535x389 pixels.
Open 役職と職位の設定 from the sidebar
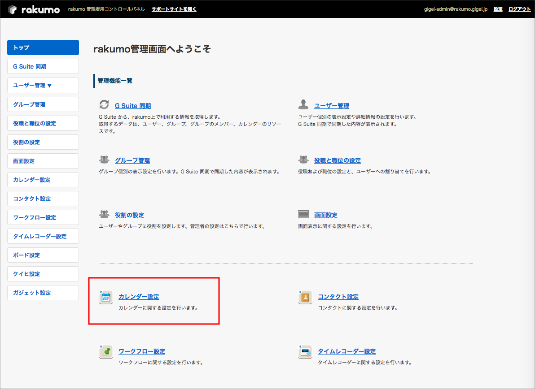click(43, 123)
